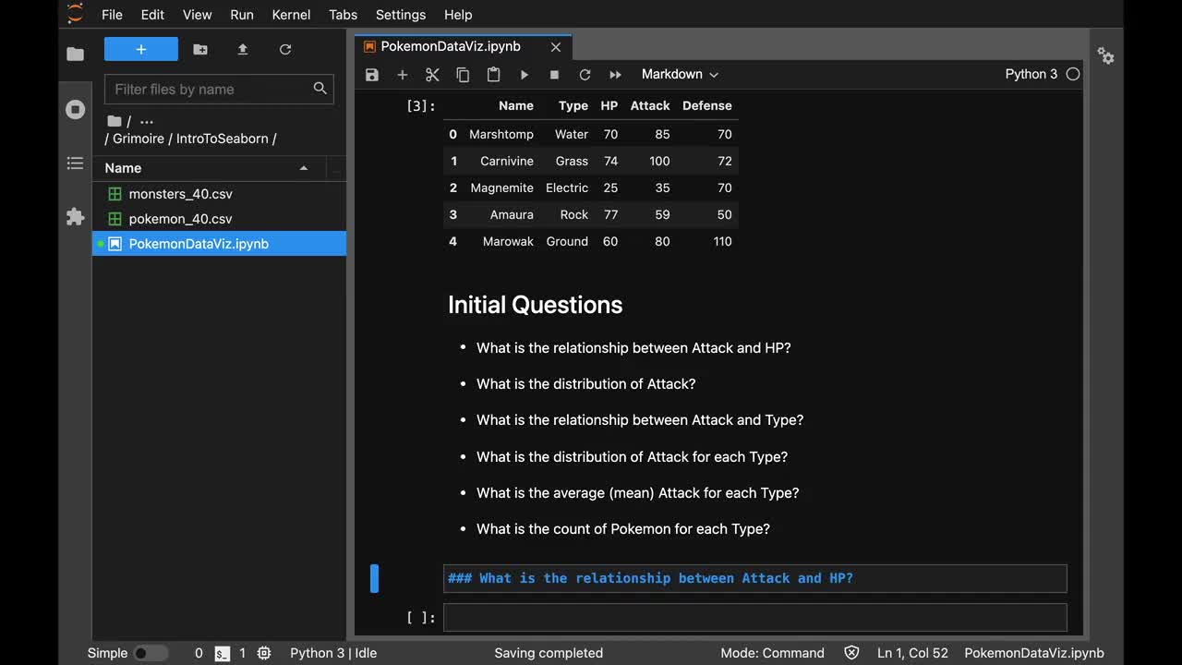Toggle the Simple interface mode switch
This screenshot has width=1182, height=665.
click(x=151, y=653)
